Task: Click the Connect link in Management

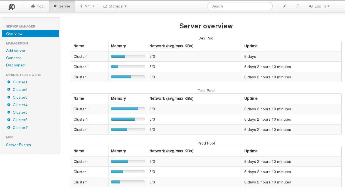Action: (13, 58)
